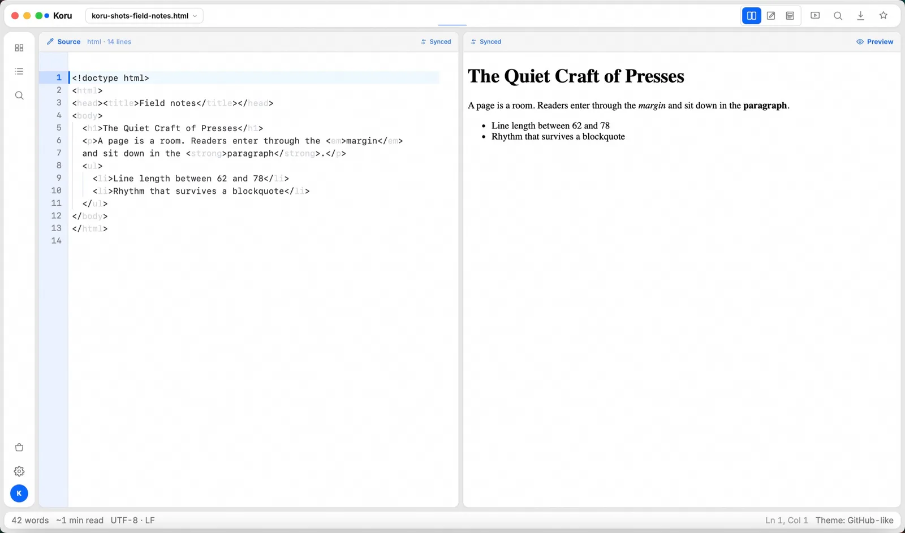
Task: Click line number 14 in gutter
Action: [57, 241]
